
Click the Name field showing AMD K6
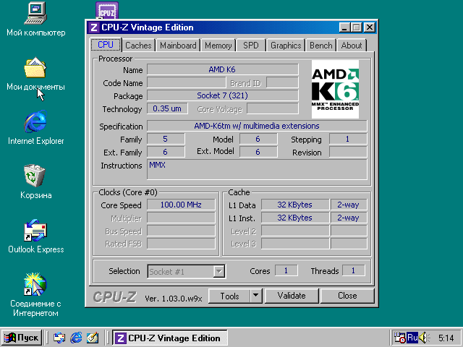pos(223,69)
